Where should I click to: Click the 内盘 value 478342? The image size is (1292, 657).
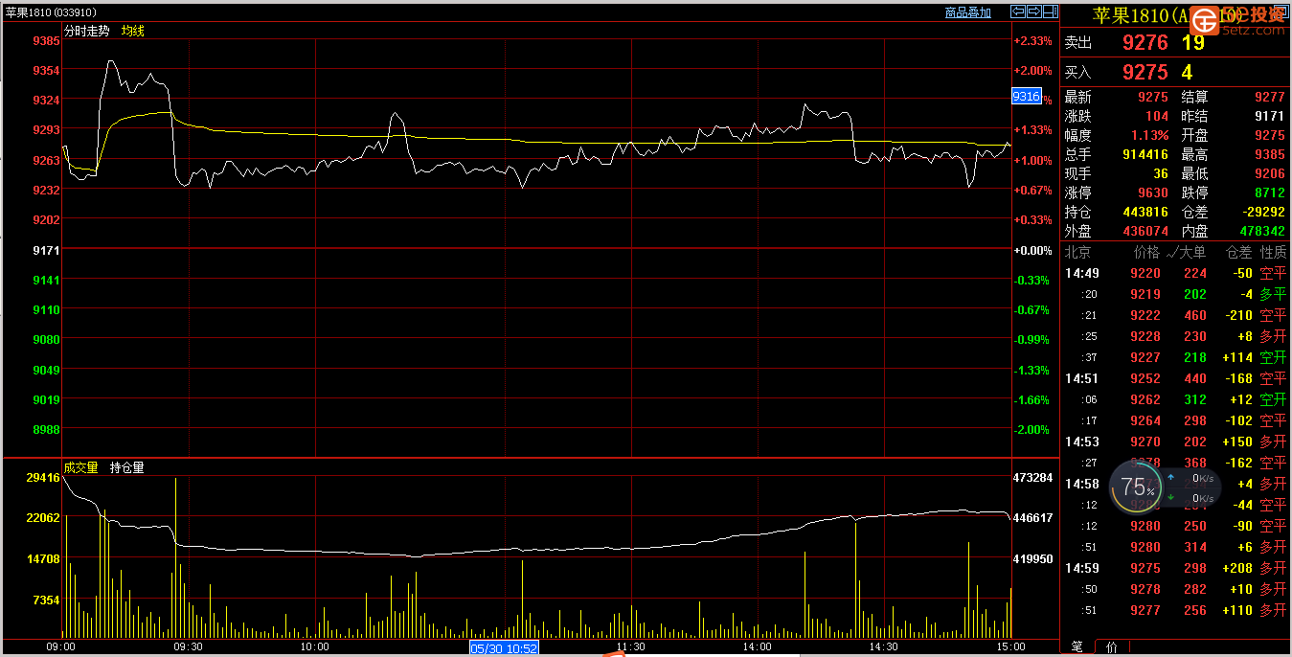[1262, 231]
